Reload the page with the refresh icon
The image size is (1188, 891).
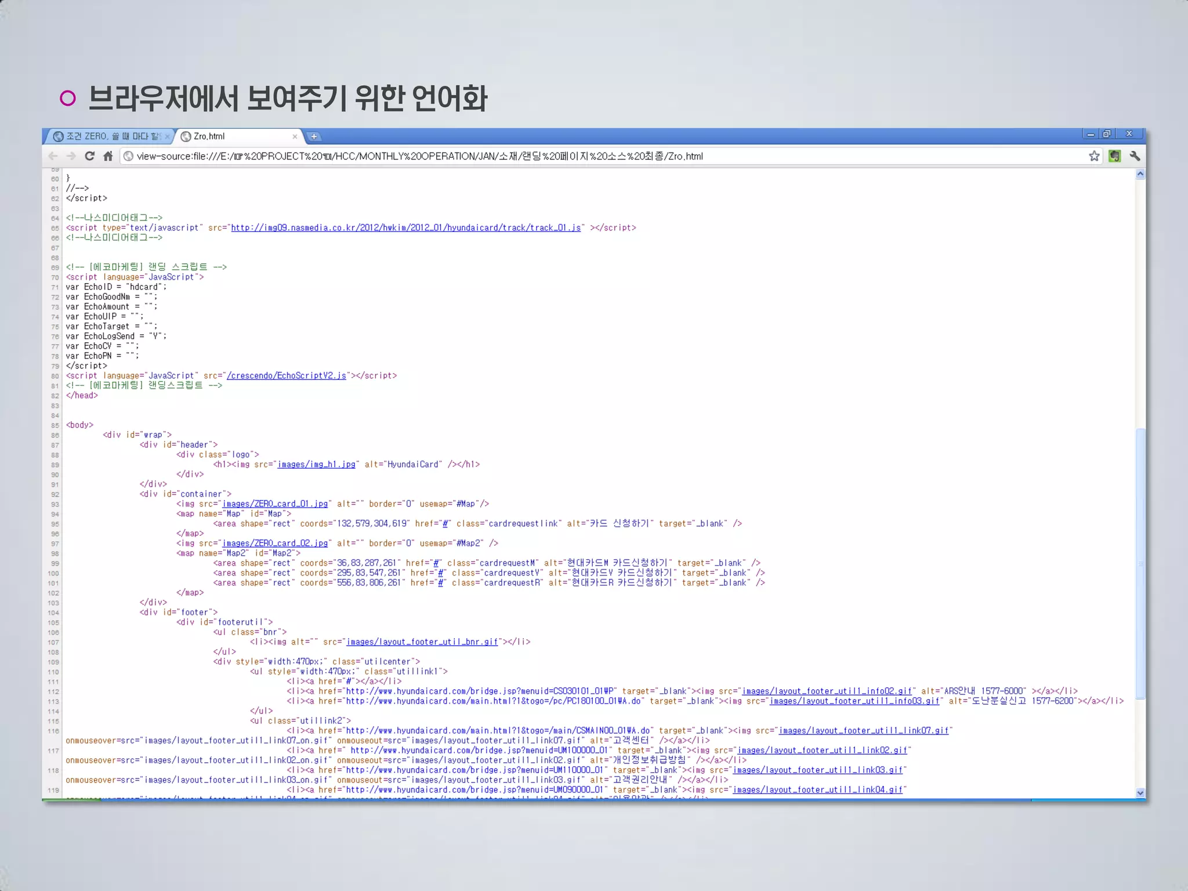click(x=89, y=156)
